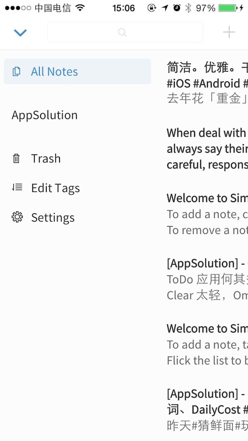
Task: Click the magnifier search icon
Action: click(122, 32)
